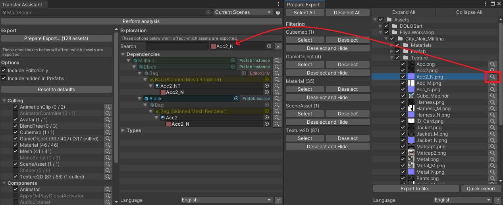
Task: Click magnifier button in Milltina dependency row
Action: pyautogui.click(x=278, y=60)
